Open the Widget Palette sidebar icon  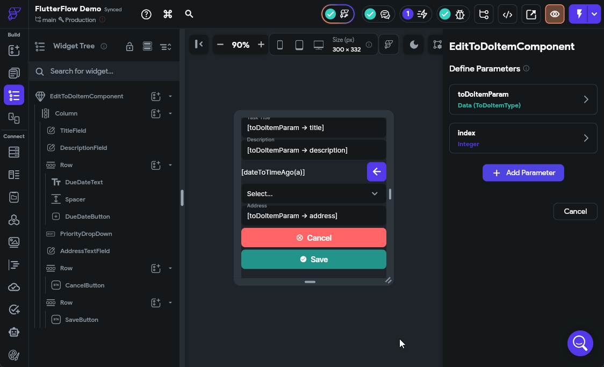(14, 51)
